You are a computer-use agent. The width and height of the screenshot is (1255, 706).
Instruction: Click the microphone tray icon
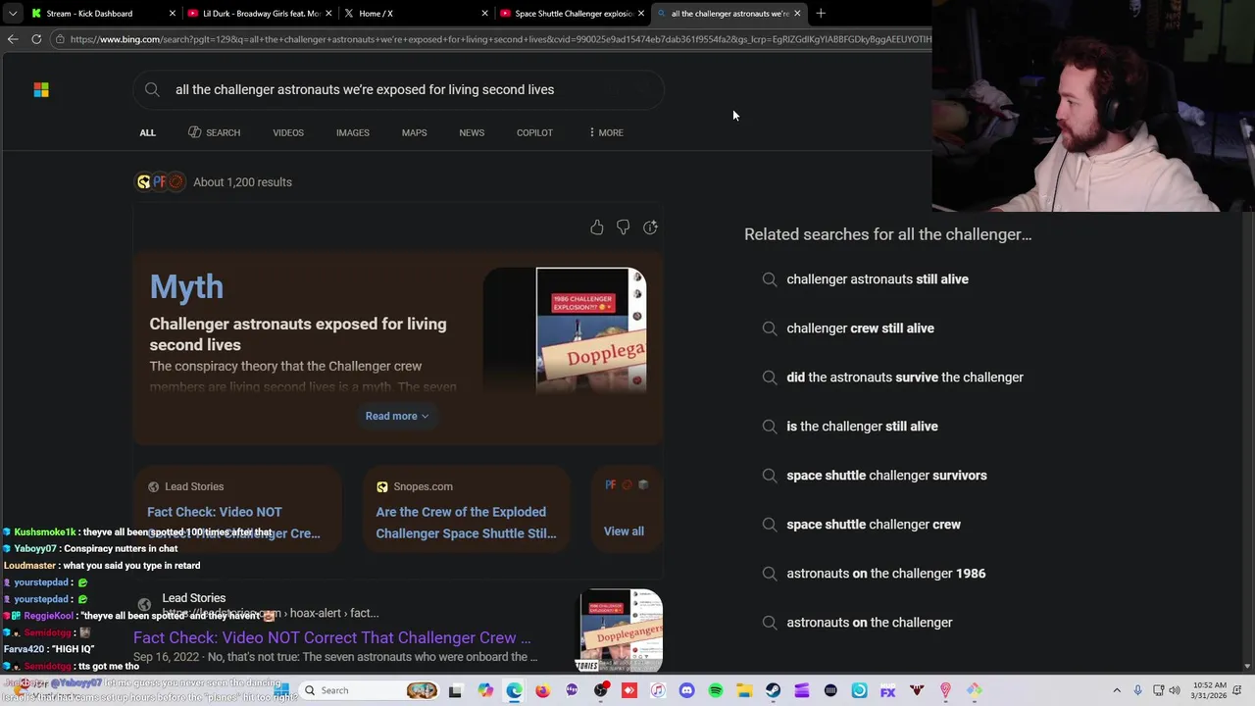coord(1137,690)
